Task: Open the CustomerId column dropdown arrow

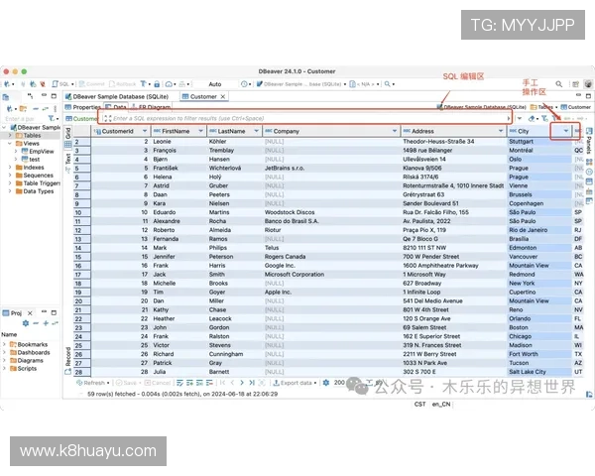Action: [145, 131]
